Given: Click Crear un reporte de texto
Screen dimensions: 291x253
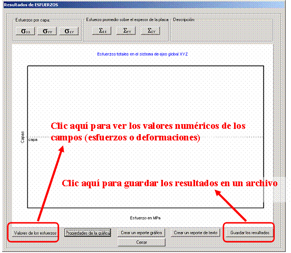Looking at the screenshot, I should [x=196, y=232].
